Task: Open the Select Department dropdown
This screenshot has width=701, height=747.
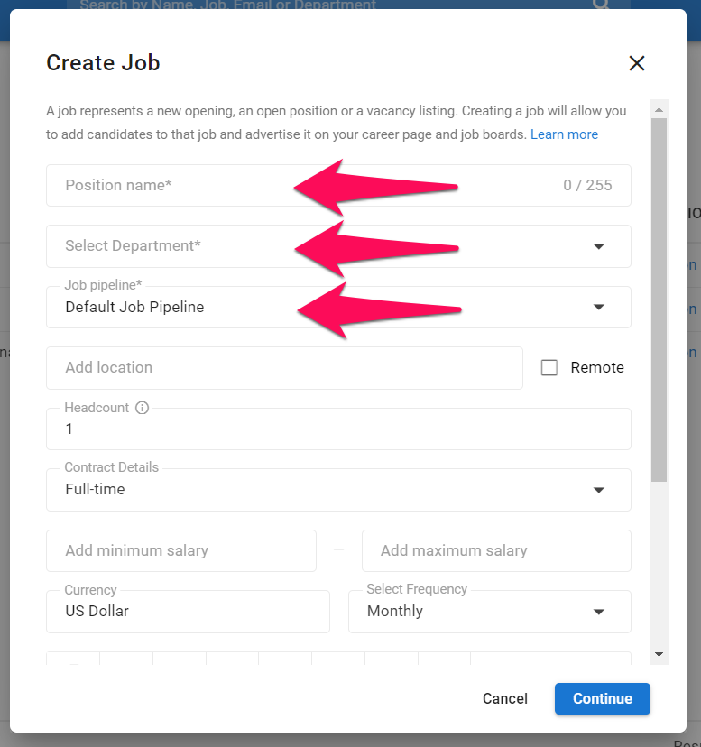Action: point(598,246)
